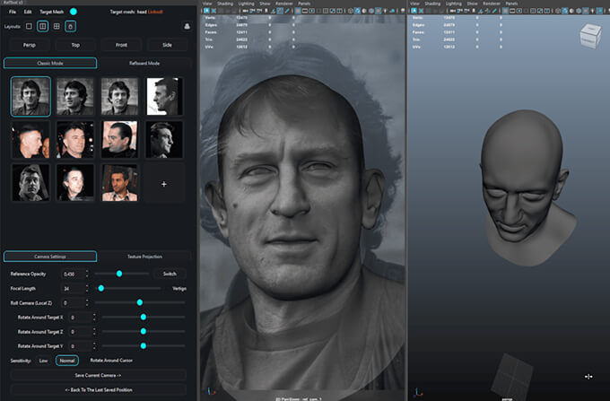Select the single-pane layout icon
610x401 pixels.
[30, 27]
